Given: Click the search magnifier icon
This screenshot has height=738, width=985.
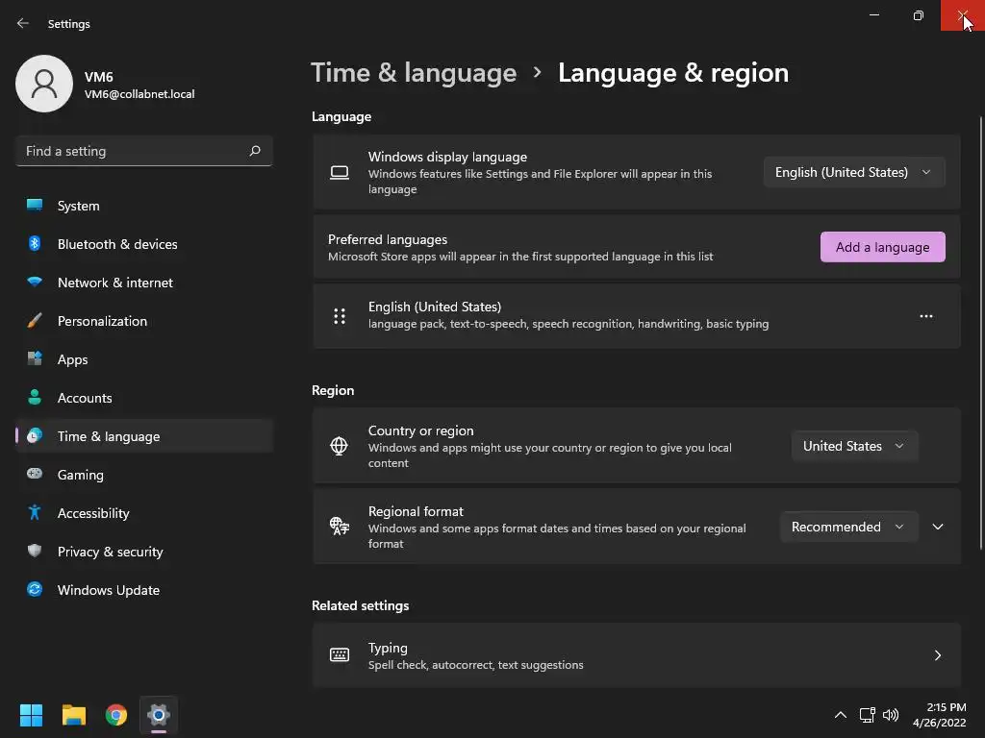Looking at the screenshot, I should tap(254, 151).
